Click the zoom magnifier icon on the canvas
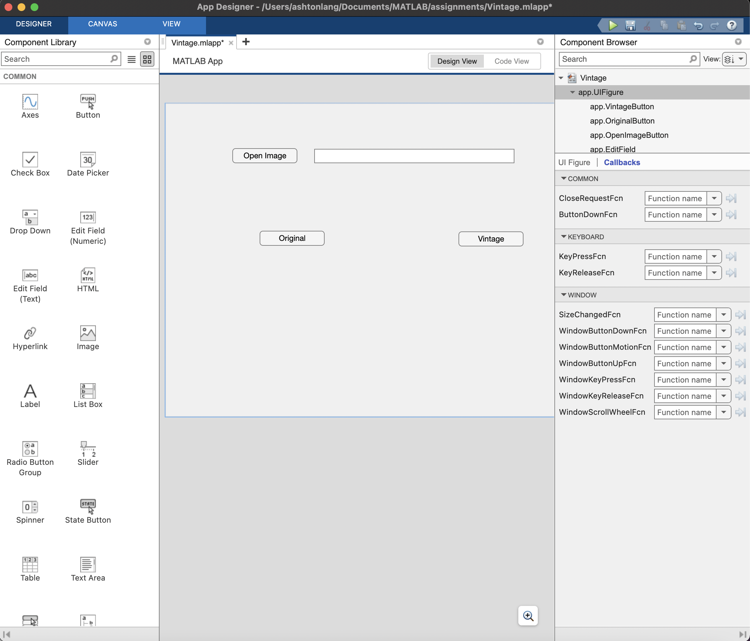Screen dimensions: 750x641 pos(528,616)
